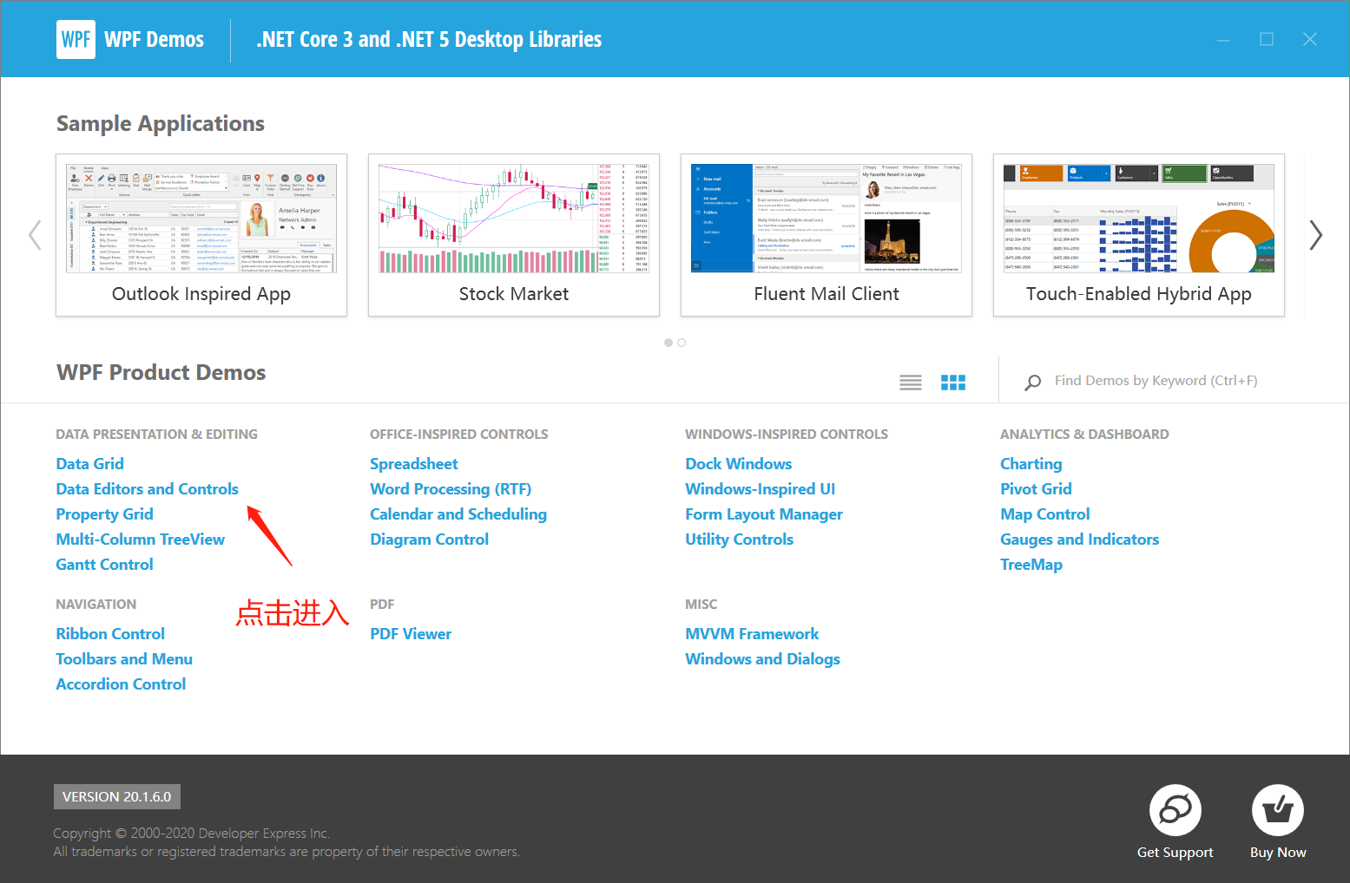Image resolution: width=1350 pixels, height=883 pixels.
Task: Select second carousel page dot
Action: [682, 343]
